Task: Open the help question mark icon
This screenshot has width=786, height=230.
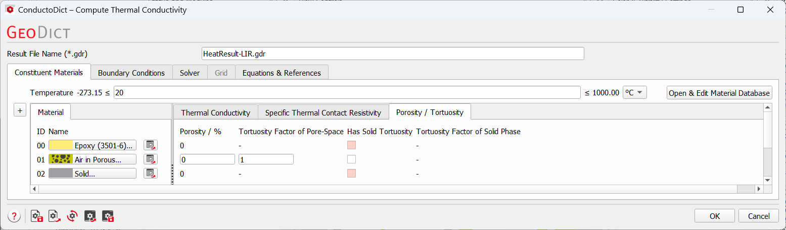Action: 14,216
